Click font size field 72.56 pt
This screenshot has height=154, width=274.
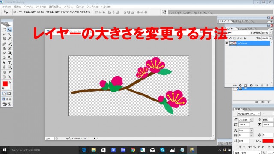(x=244, y=120)
